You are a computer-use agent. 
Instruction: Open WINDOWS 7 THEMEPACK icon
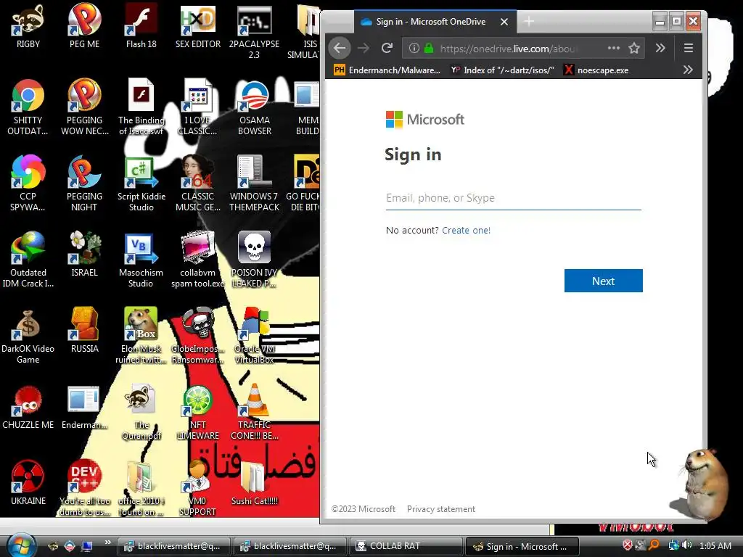pos(255,183)
